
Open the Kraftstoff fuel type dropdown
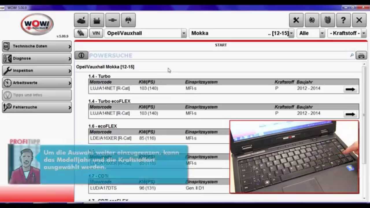pos(364,34)
